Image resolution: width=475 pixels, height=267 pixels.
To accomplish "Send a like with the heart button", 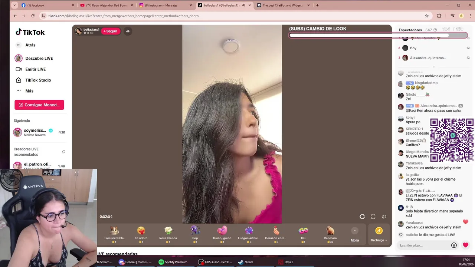I will 466,245.
